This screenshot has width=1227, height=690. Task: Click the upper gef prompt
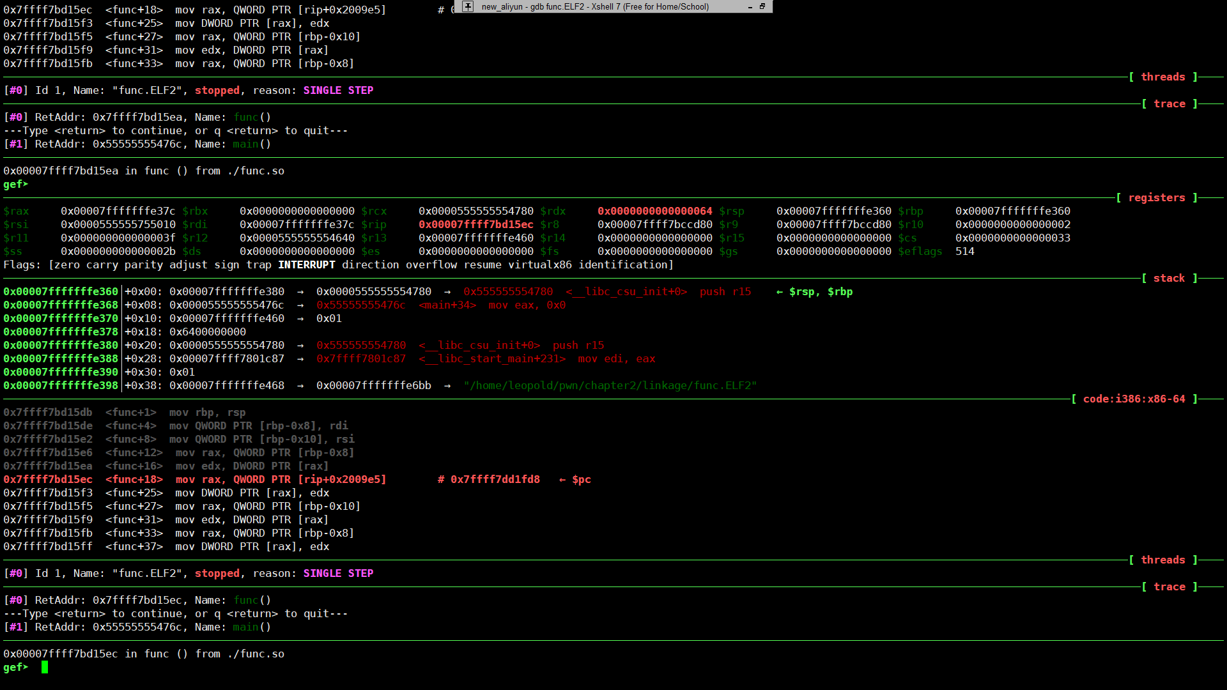[x=16, y=184]
